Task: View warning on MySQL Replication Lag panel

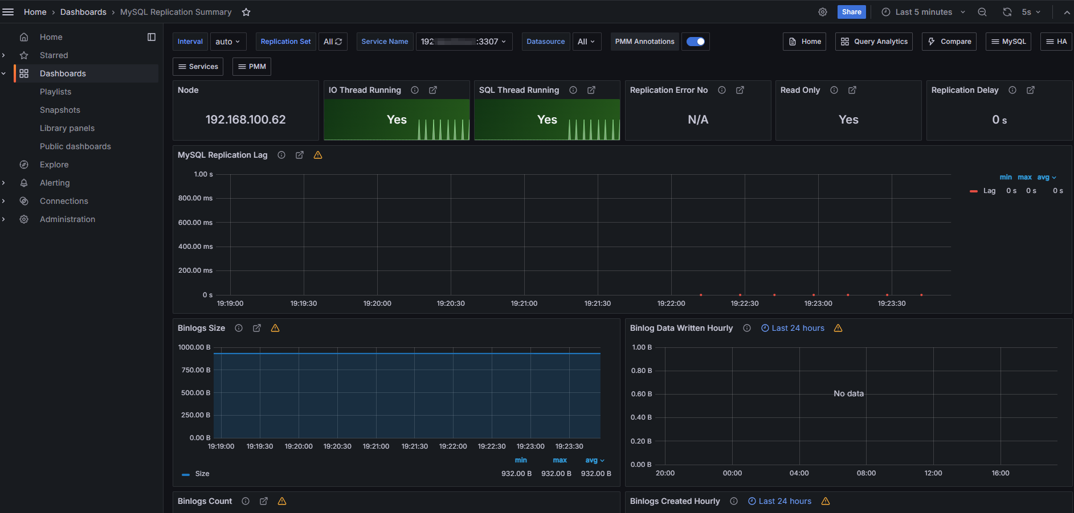Action: [x=318, y=155]
